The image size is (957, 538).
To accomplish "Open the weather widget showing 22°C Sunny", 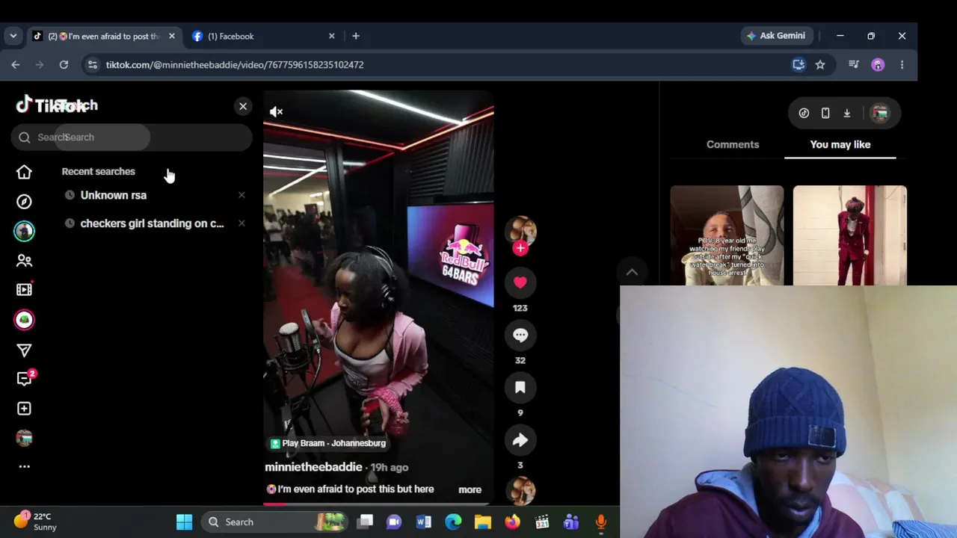I will tap(36, 521).
